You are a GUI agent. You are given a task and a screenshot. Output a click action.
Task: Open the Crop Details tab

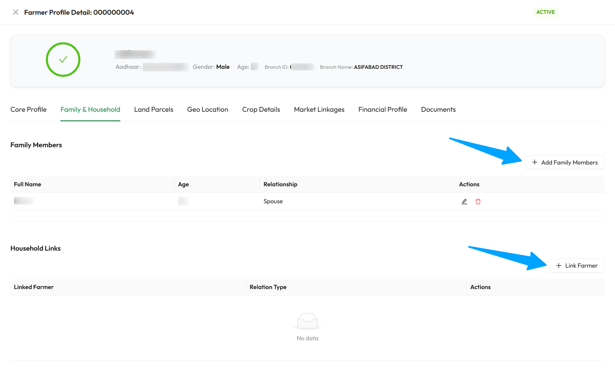click(x=261, y=109)
